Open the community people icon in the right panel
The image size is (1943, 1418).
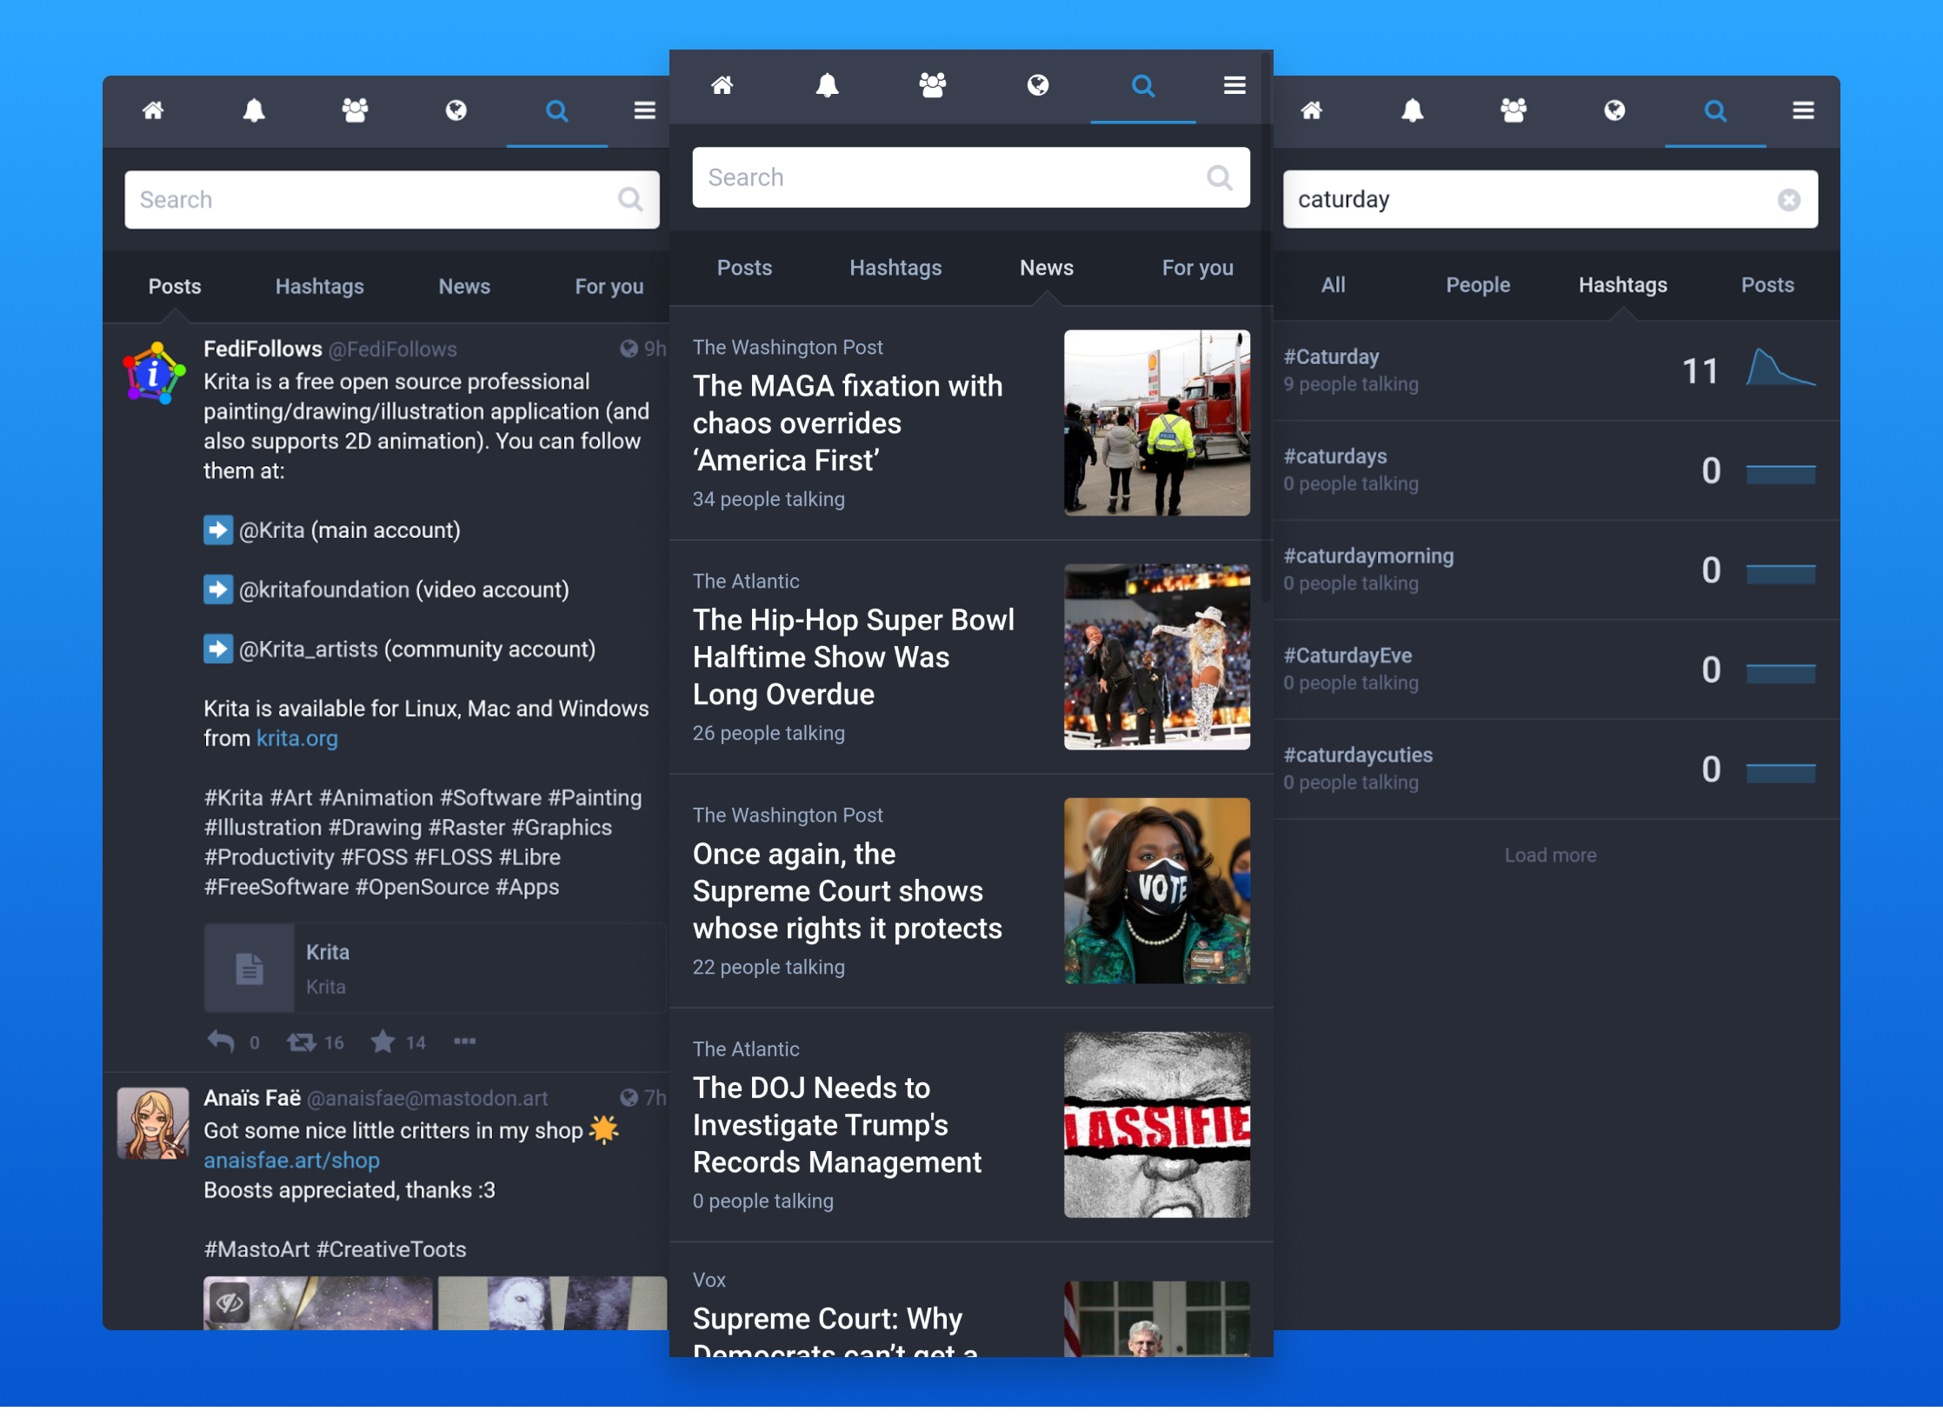1513,110
